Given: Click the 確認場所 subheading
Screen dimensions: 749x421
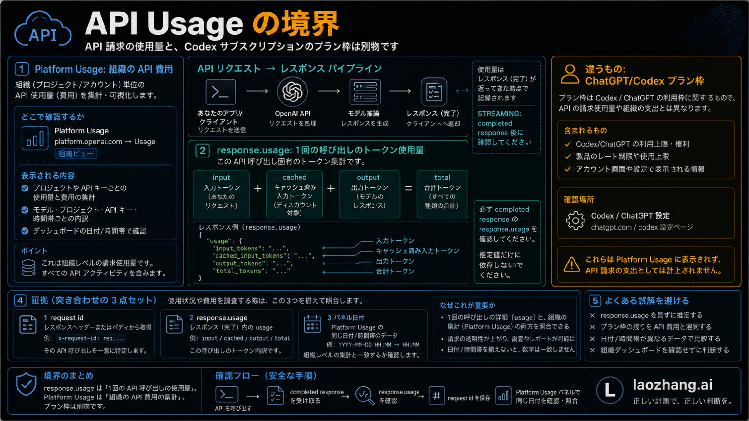Looking at the screenshot, I should coord(579,200).
